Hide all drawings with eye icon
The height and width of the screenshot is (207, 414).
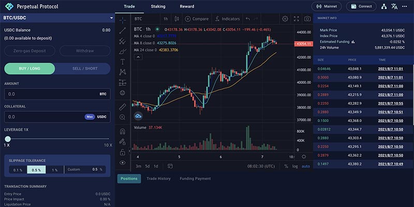click(x=123, y=162)
